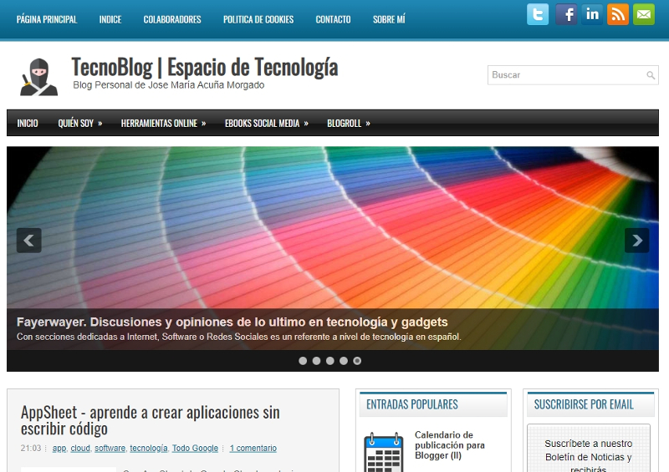The width and height of the screenshot is (669, 472).
Task: Open the AppSheet article title
Action: tap(151, 420)
